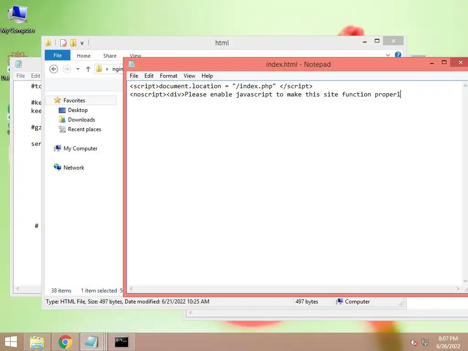The width and height of the screenshot is (468, 351).
Task: Open Customize Quick Access Toolbar dropdown
Action: pyautogui.click(x=82, y=43)
